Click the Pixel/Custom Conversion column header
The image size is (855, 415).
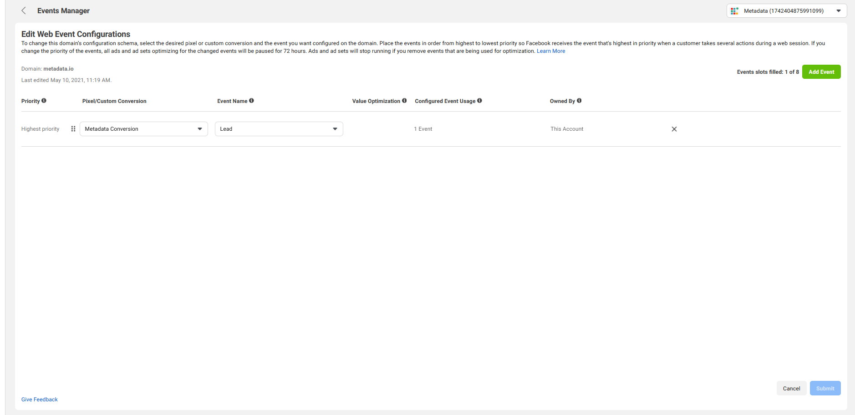tap(114, 101)
